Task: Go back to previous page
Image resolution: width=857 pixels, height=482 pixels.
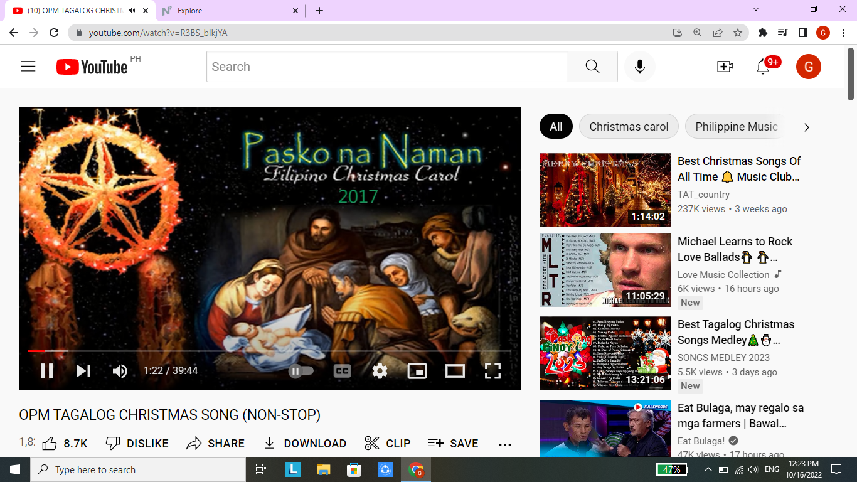Action: [14, 33]
